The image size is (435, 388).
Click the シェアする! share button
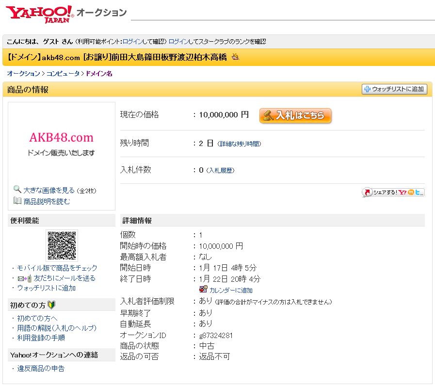tap(393, 192)
